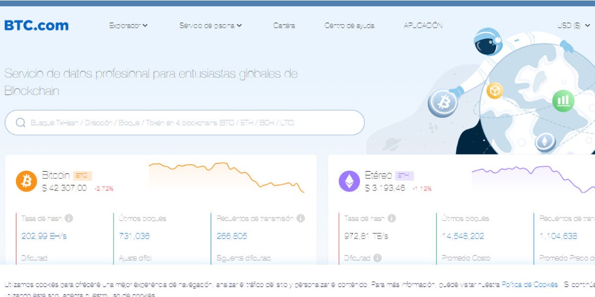Open the Política de Cookies link
Image resolution: width=595 pixels, height=297 pixels.
click(530, 285)
